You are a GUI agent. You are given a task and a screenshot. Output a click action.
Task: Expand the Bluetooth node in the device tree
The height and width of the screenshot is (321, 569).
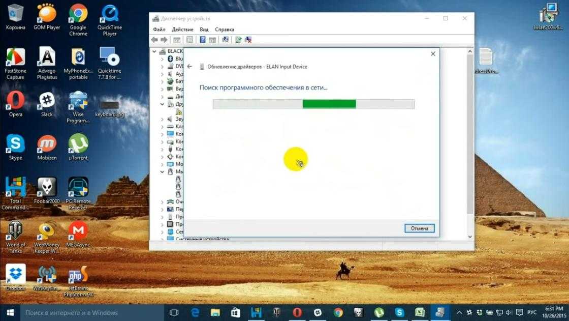coord(163,59)
